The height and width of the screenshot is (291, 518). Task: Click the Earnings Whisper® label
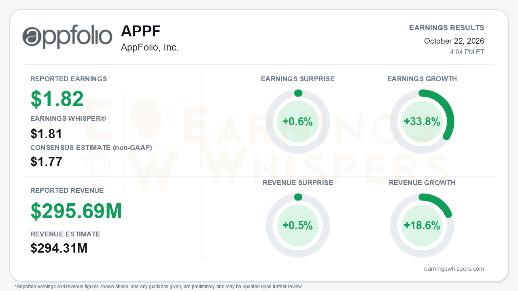[68, 118]
